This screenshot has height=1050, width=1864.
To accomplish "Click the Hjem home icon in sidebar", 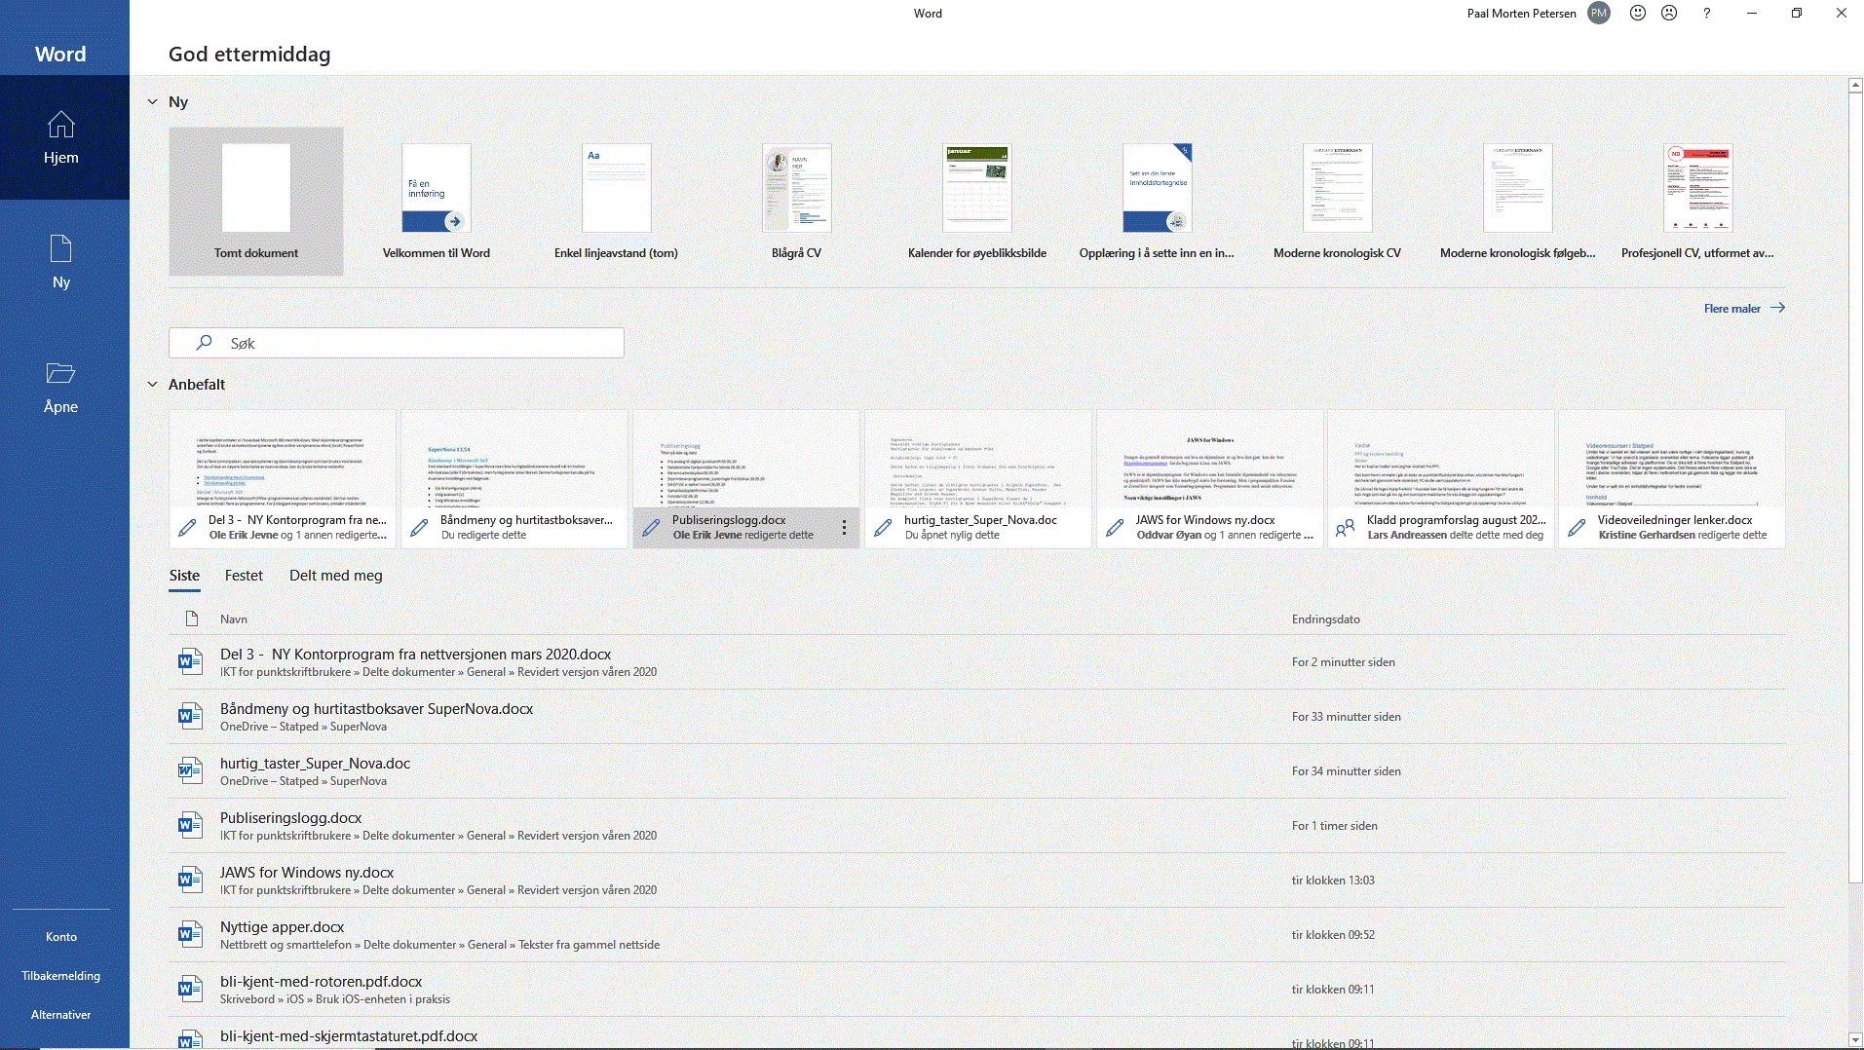I will (x=60, y=125).
